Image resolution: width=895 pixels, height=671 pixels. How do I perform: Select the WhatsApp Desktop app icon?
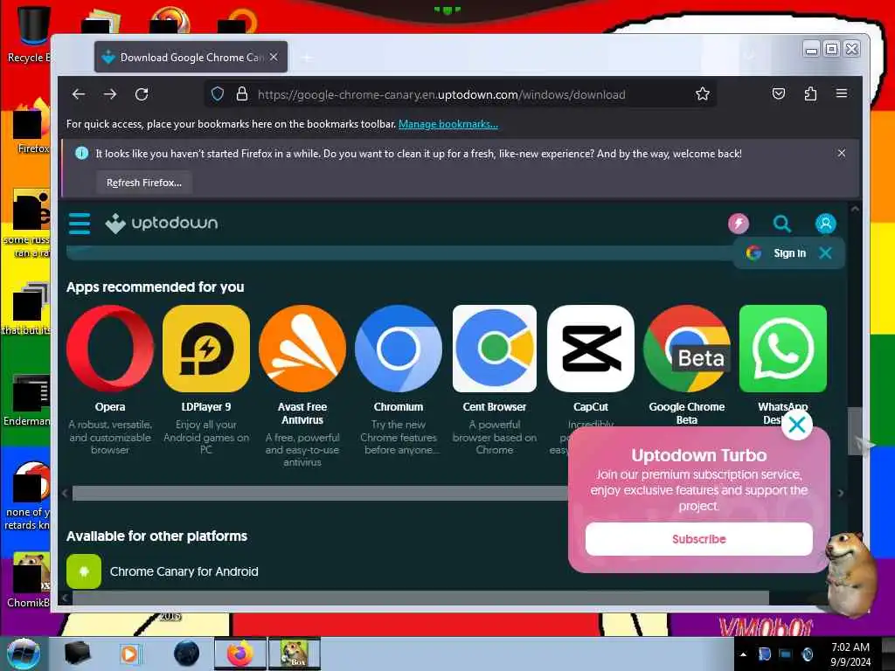782,349
